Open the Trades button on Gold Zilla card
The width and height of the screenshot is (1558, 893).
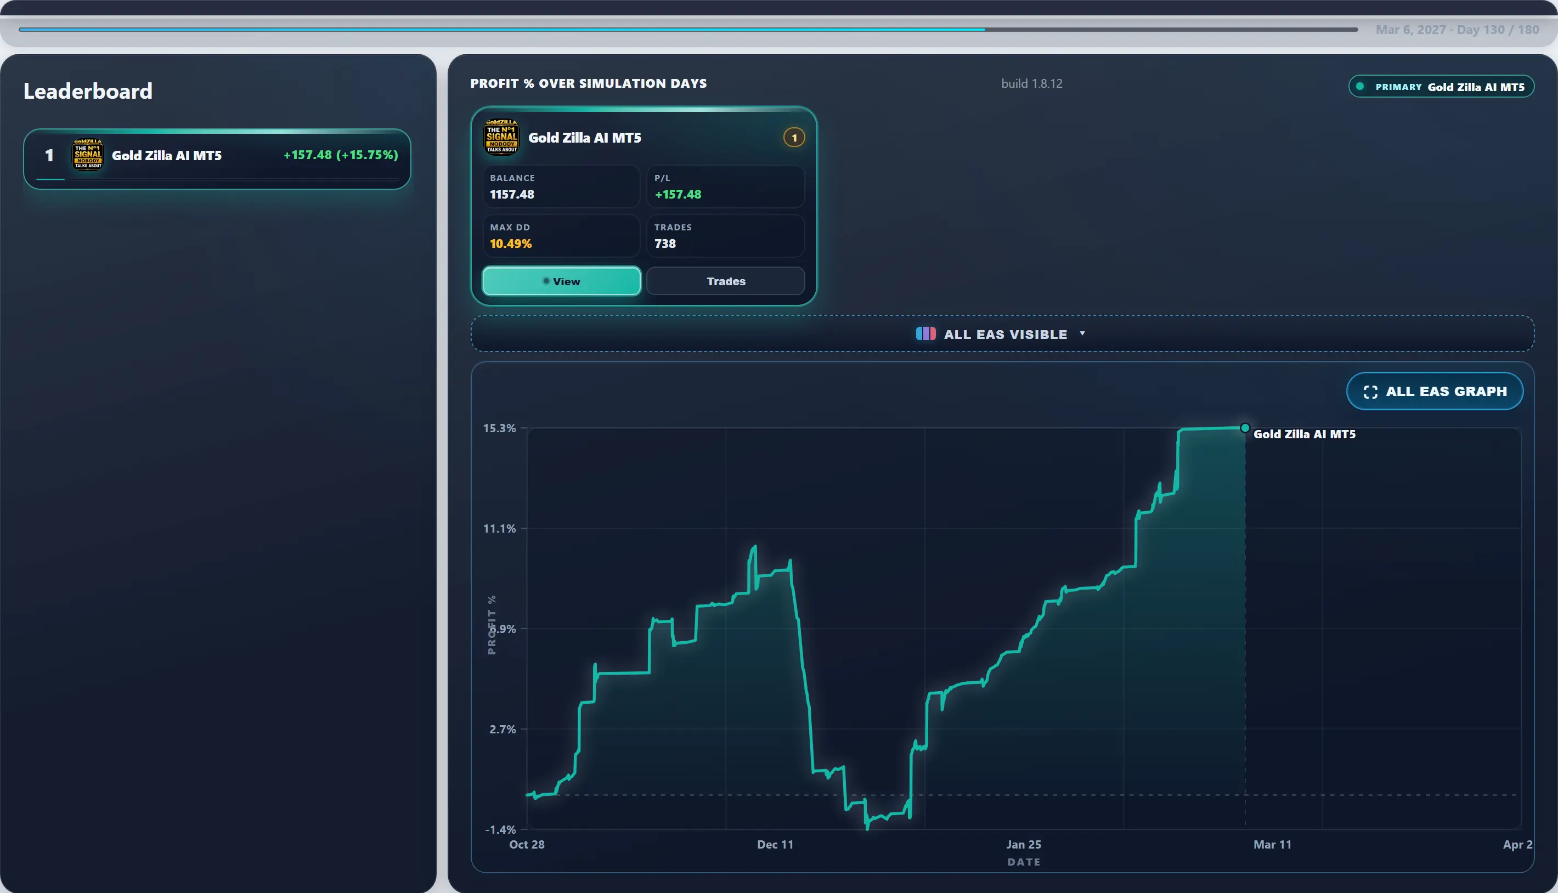click(x=726, y=281)
